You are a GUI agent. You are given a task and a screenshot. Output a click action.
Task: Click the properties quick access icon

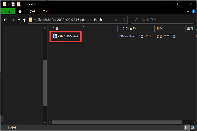click(x=13, y=4)
